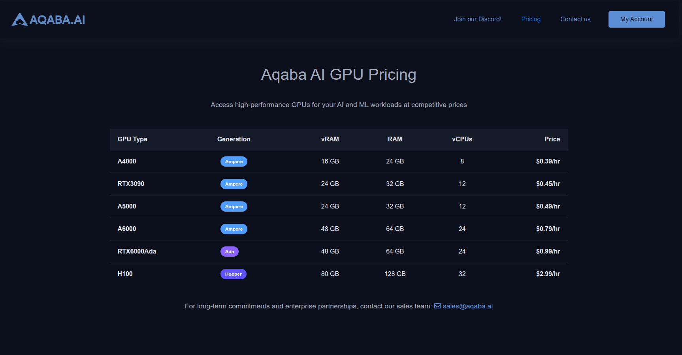Select the H100 GPU name
The height and width of the screenshot is (355, 682).
[x=125, y=274]
